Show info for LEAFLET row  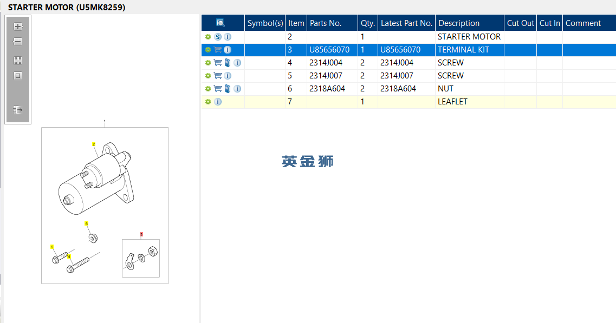(218, 102)
